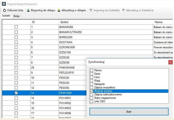The height and width of the screenshot is (120, 174).
Task: Tick the checkbox for row BAREG200
Action: [x=16, y=37]
